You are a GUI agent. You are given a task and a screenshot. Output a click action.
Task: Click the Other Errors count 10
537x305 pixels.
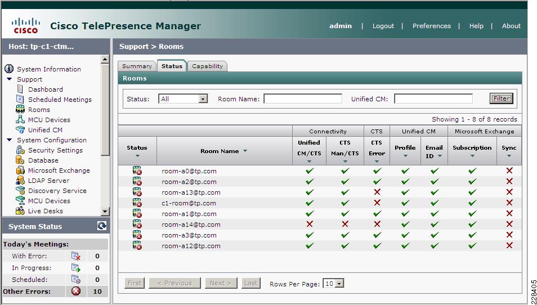coord(97,291)
